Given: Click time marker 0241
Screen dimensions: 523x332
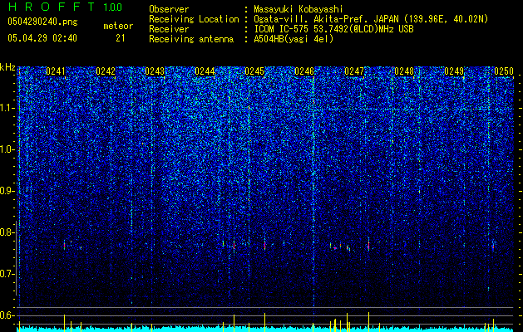Looking at the screenshot, I should (56, 71).
